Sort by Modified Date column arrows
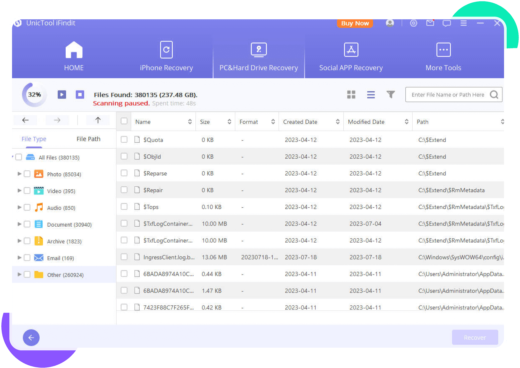Image resolution: width=520 pixels, height=368 pixels. tap(407, 122)
